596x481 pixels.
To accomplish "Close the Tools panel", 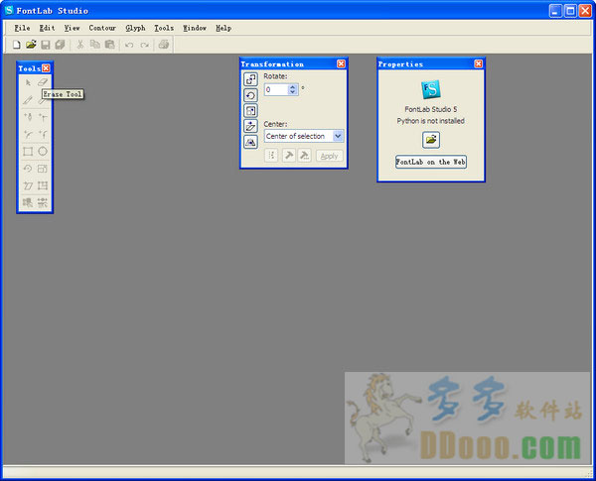I will [x=46, y=68].
